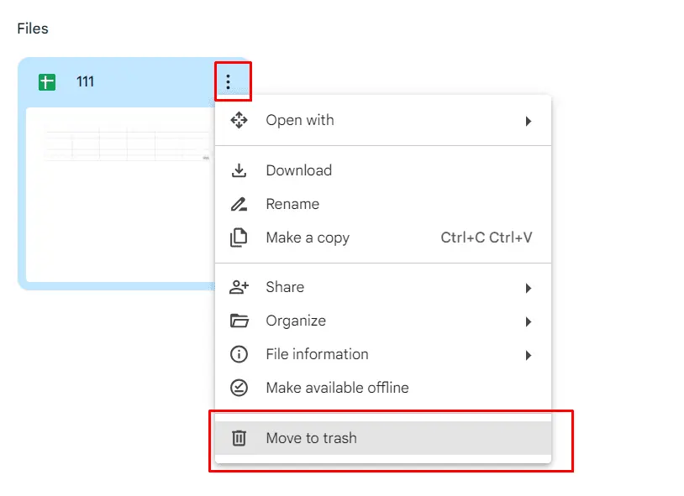Click the Make a copy pages icon
This screenshot has width=684, height=496.
pos(239,238)
